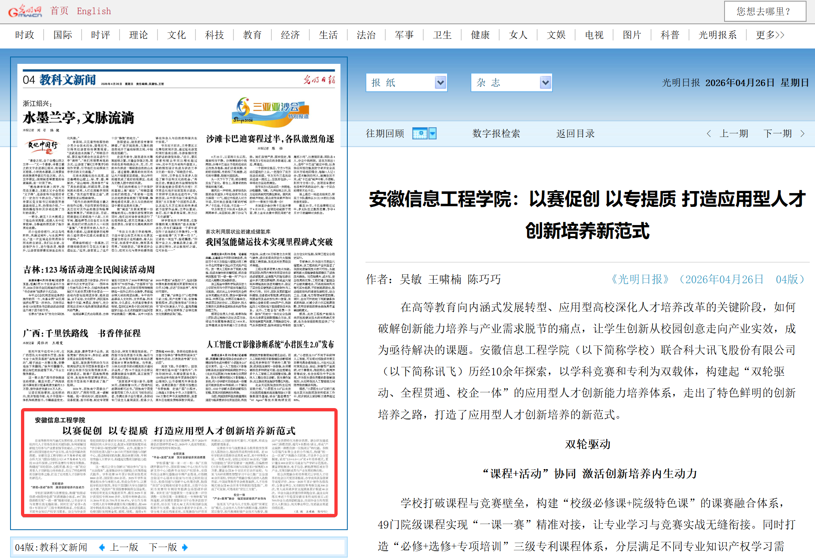Screen dimensions: 815x560
Task: Switch to the English version
Action: [94, 11]
